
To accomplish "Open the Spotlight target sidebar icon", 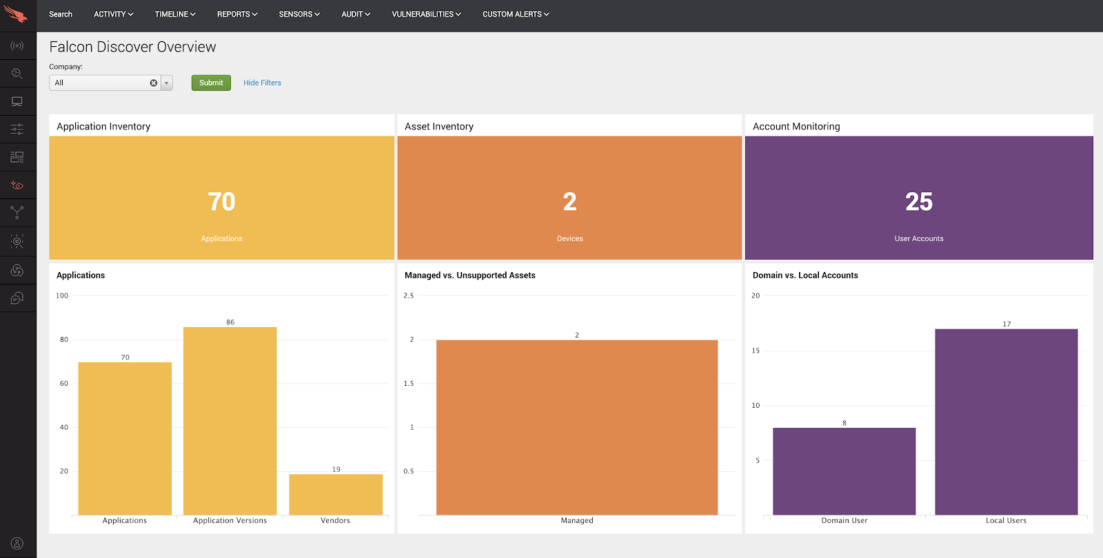I will click(x=17, y=241).
